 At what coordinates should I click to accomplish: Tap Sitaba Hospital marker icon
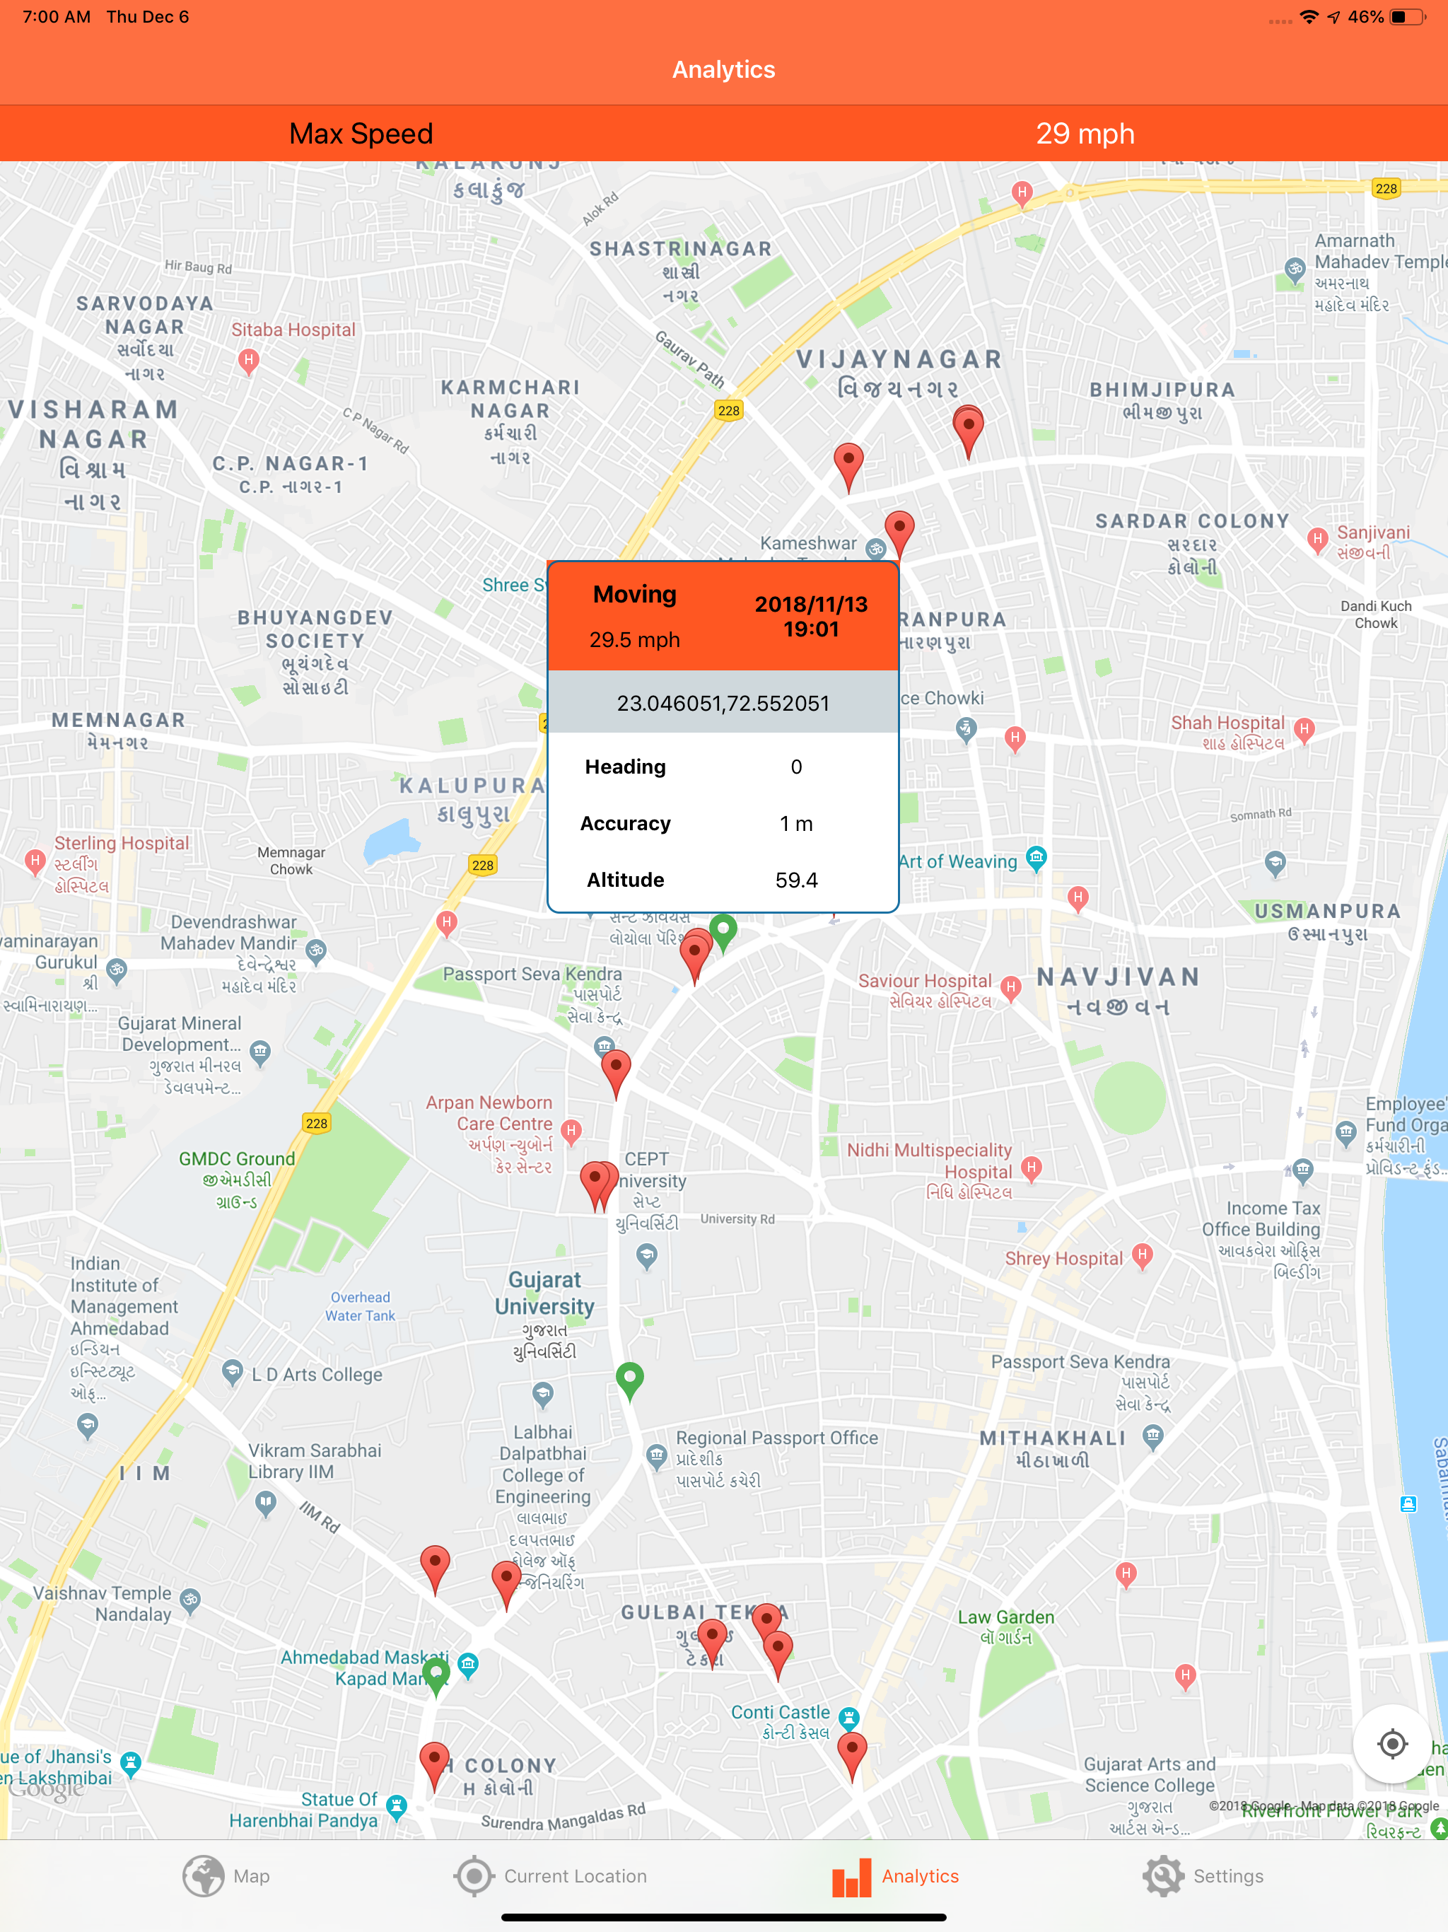tap(249, 360)
